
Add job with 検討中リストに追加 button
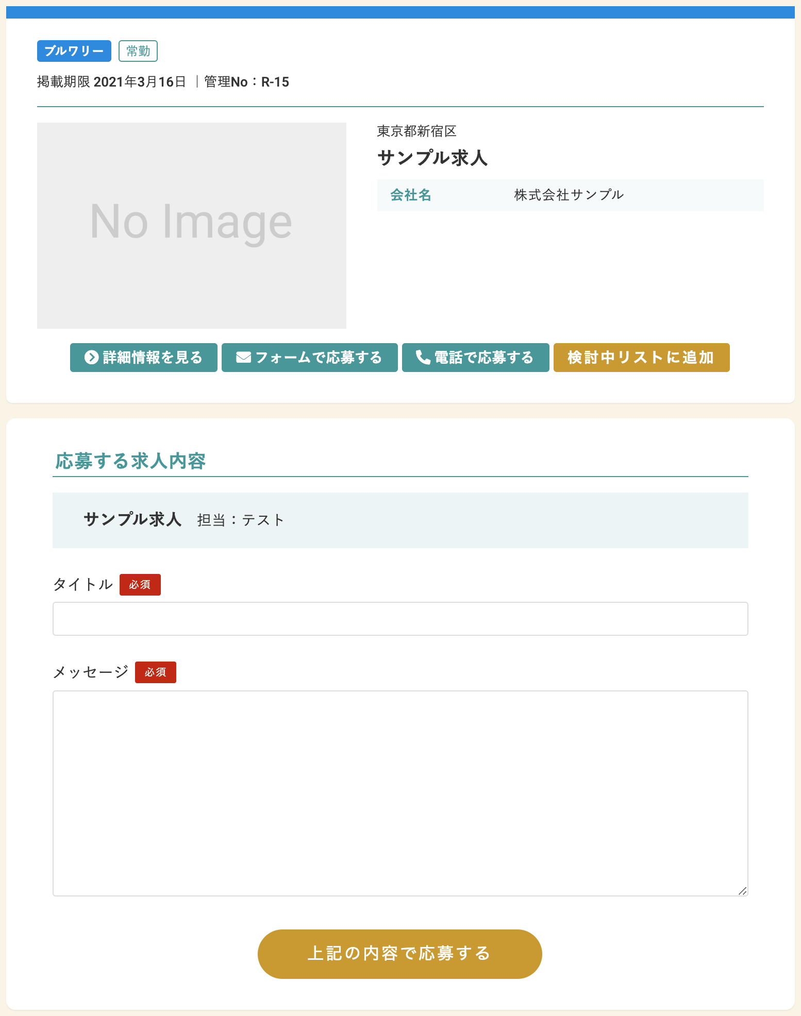point(642,358)
